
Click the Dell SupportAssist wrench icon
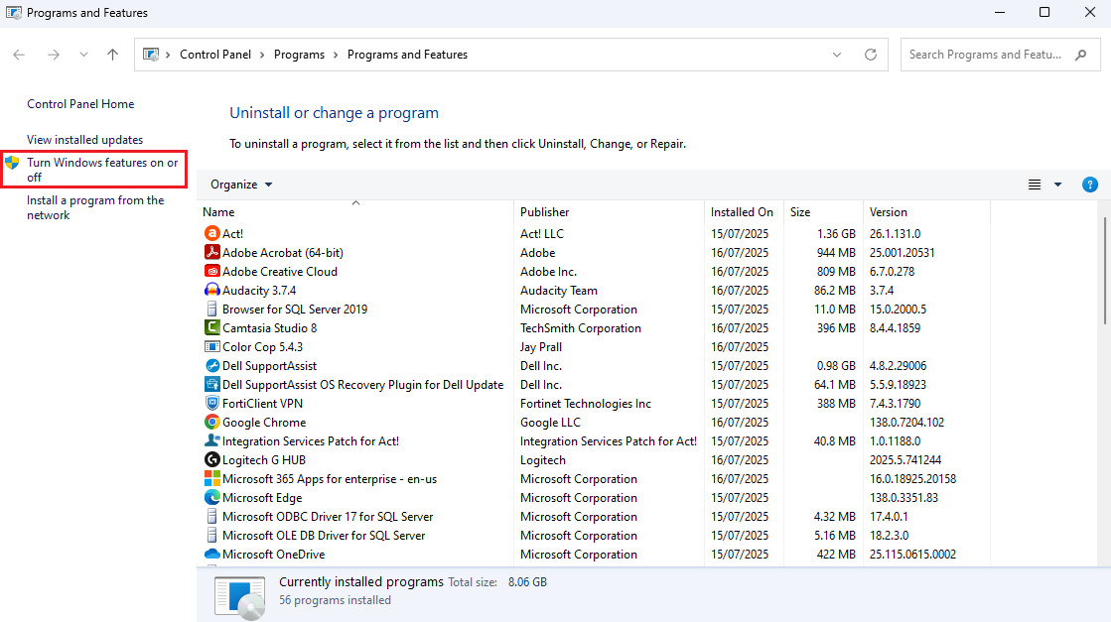click(211, 365)
